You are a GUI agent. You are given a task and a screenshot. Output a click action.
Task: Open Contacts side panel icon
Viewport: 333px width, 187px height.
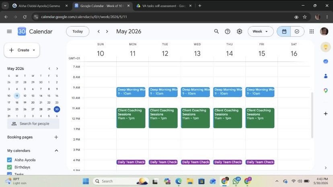tap(326, 76)
